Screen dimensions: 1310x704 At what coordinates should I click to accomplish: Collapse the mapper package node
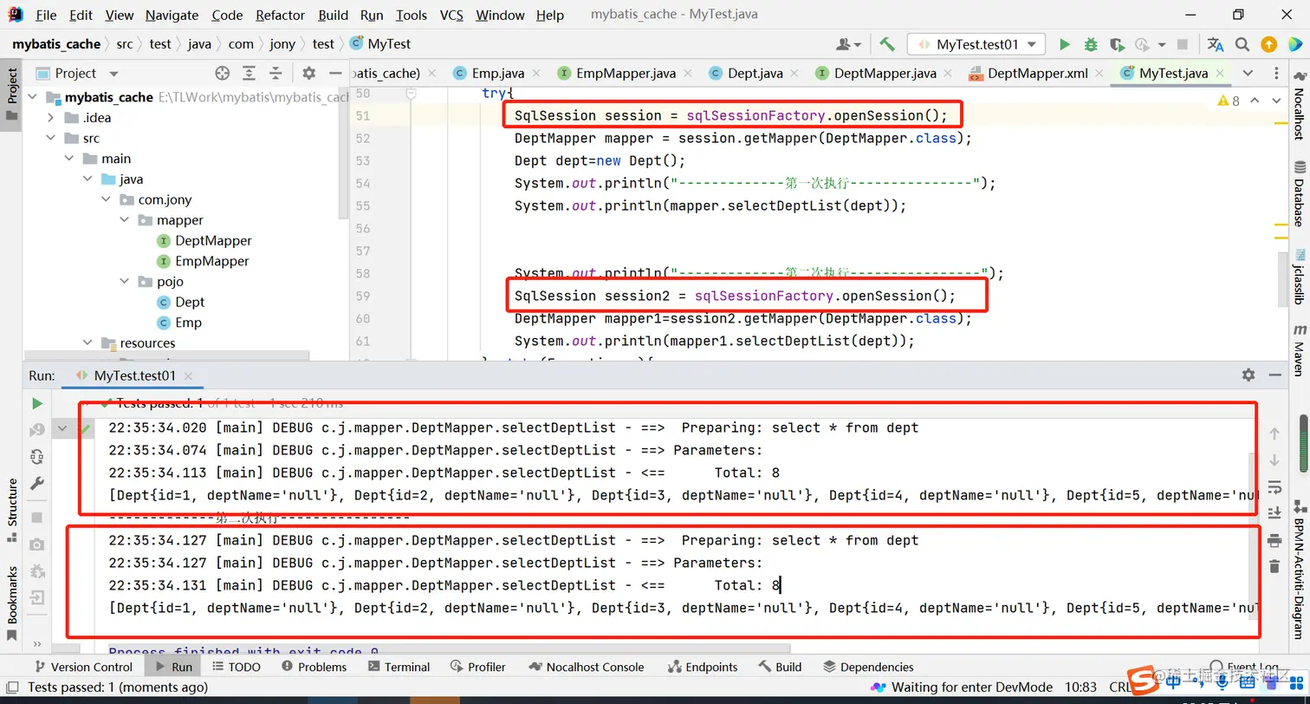pos(126,220)
